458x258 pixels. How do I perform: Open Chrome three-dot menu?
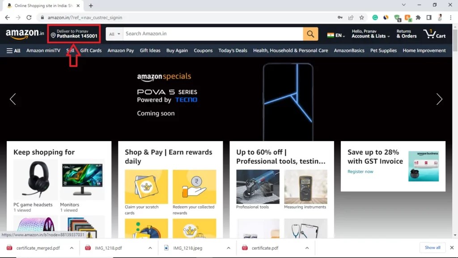(x=451, y=17)
